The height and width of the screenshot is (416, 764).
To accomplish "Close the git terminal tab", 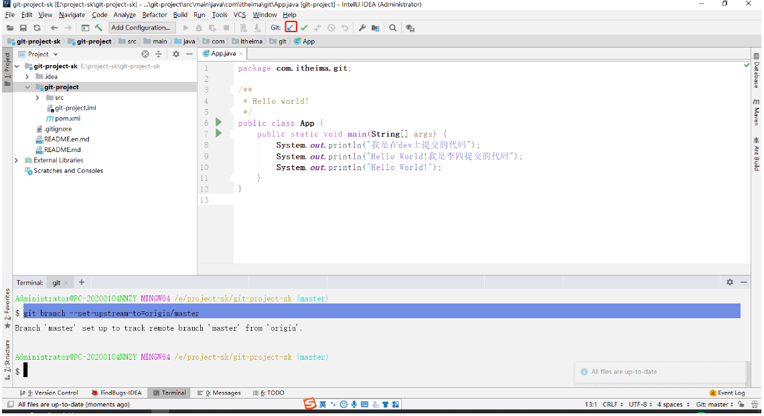I will (x=66, y=283).
